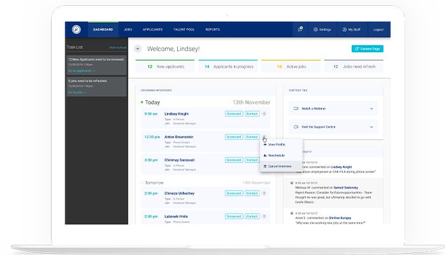
Task: Open Scorecard for Anton Brownstein
Action: click(x=233, y=137)
